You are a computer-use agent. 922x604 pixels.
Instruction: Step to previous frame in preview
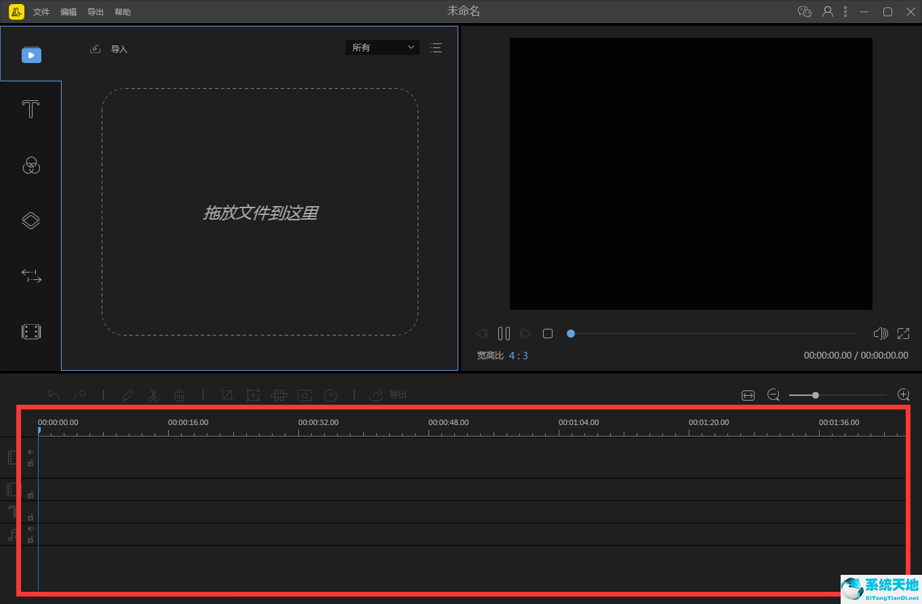pos(482,334)
